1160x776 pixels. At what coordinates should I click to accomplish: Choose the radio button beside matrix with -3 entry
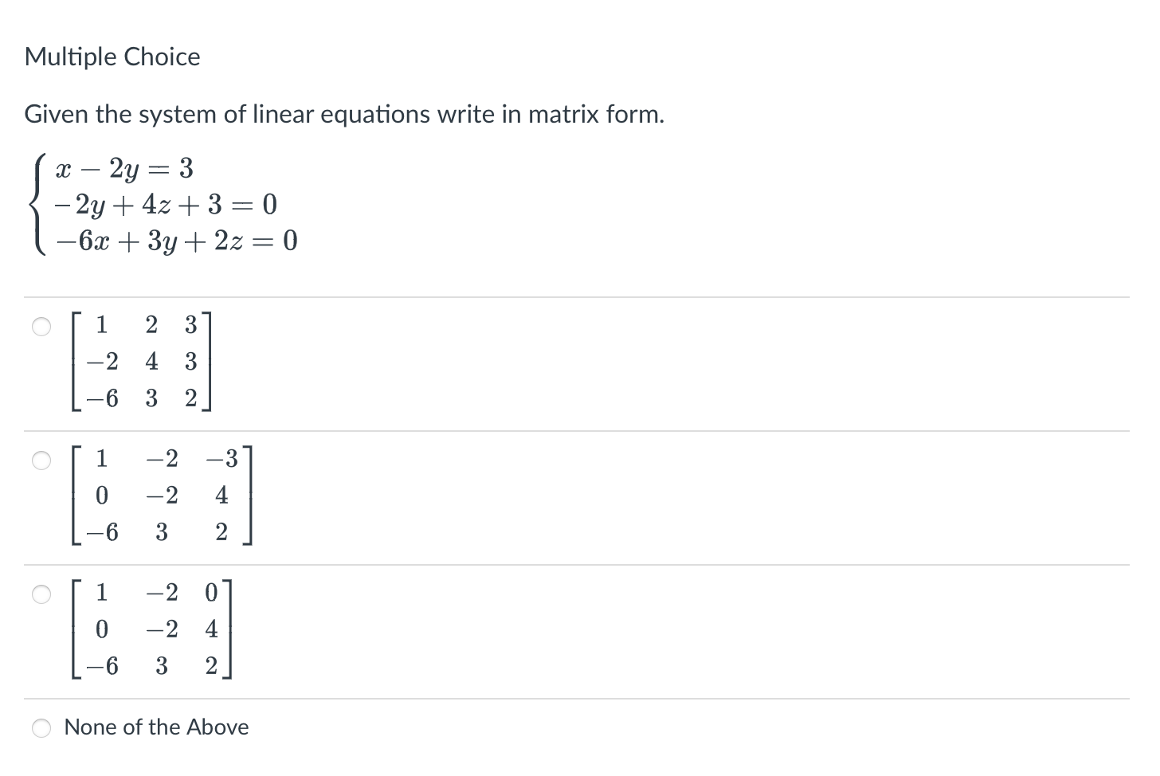(41, 461)
